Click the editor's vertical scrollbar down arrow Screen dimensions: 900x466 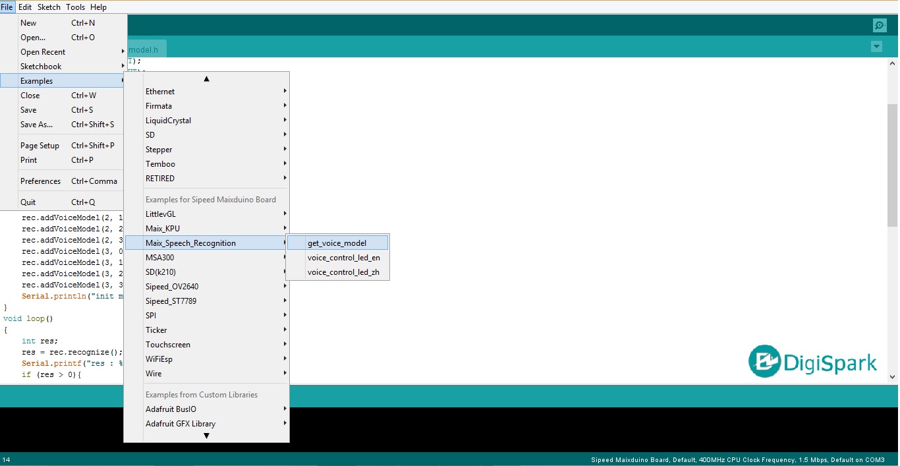click(893, 377)
